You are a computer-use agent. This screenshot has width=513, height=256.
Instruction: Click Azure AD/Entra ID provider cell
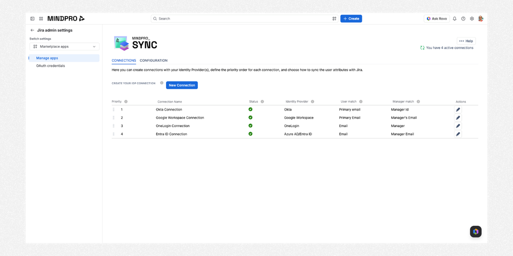(298, 134)
